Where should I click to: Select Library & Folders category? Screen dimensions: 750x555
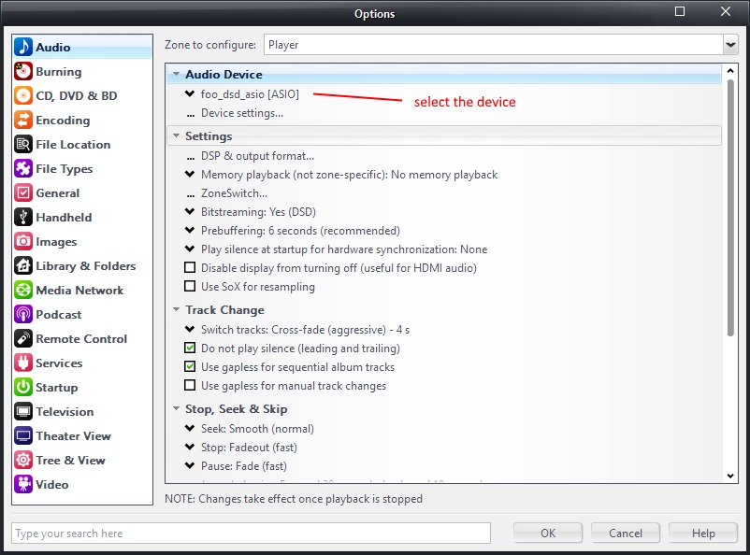85,266
